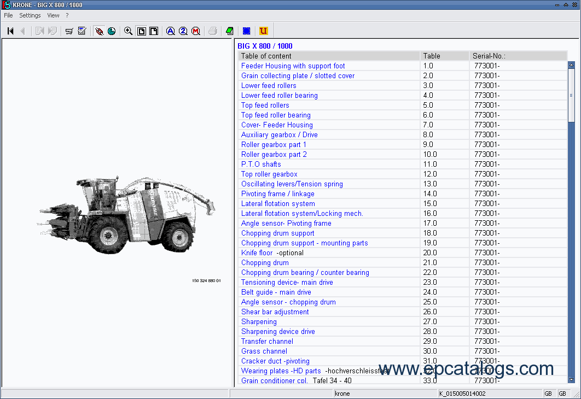The width and height of the screenshot is (581, 399).
Task: Open 'Auxiliary gearbox / Drive' entry
Action: click(x=280, y=134)
